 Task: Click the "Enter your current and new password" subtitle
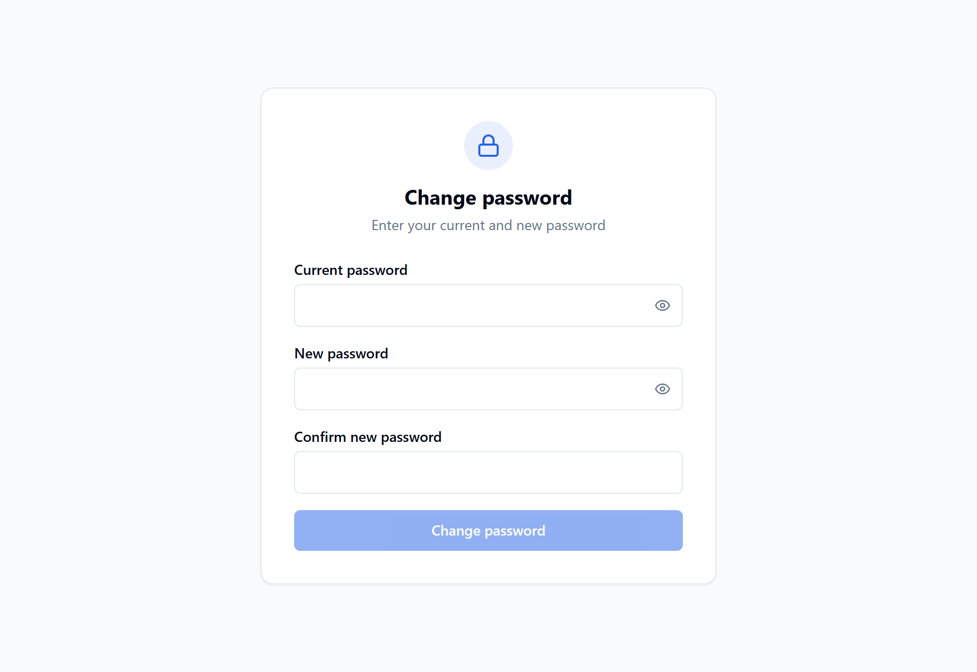[489, 226]
